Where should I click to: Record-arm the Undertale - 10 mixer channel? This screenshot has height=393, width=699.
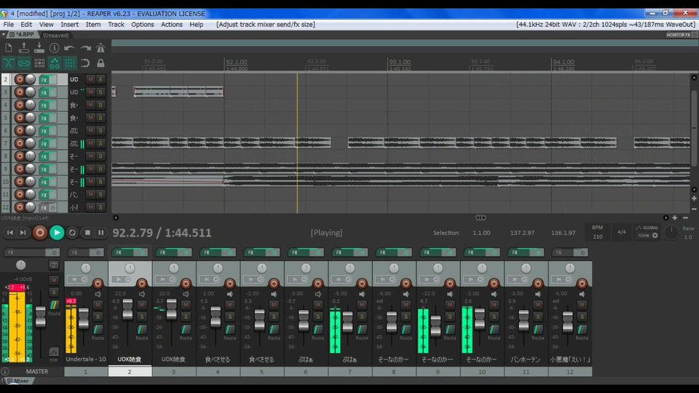(x=98, y=283)
